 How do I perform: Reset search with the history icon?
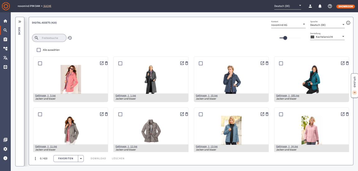(70, 38)
